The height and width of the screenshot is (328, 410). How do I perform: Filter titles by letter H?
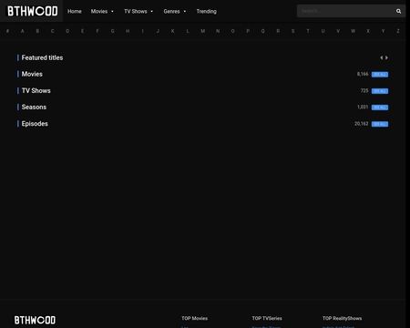pos(128,31)
